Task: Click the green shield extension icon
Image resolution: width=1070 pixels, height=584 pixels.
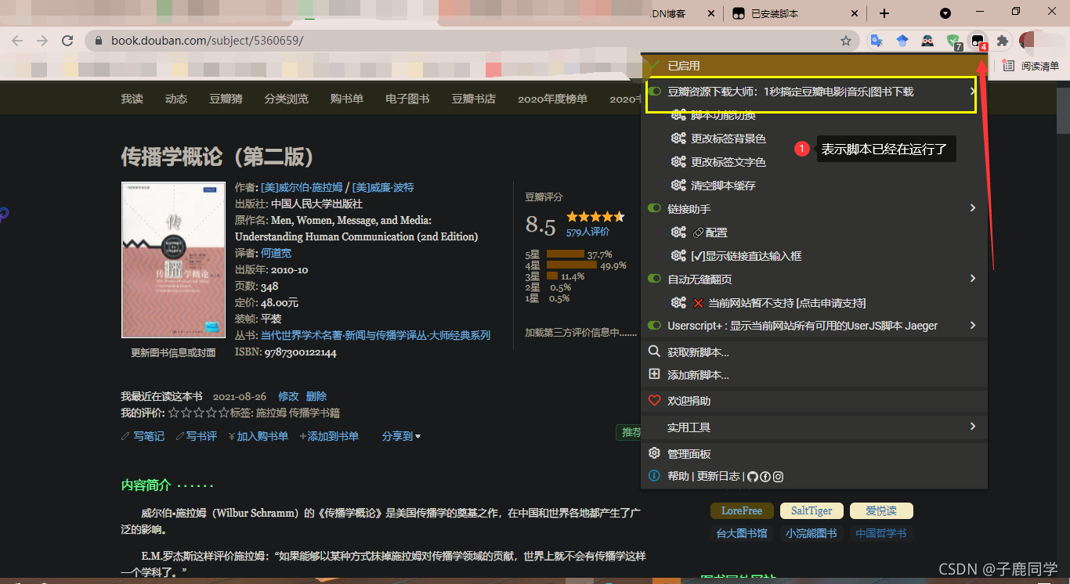Action: coord(953,41)
